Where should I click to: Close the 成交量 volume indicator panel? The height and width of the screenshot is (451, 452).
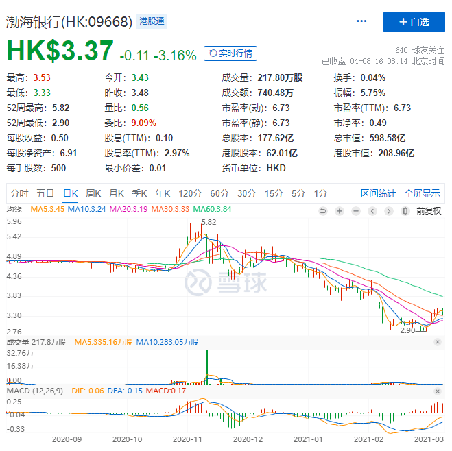(x=438, y=342)
